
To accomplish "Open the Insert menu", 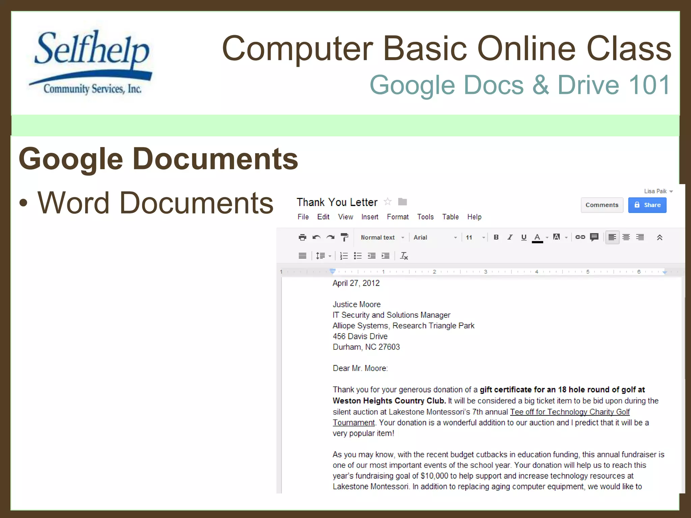I will click(370, 217).
